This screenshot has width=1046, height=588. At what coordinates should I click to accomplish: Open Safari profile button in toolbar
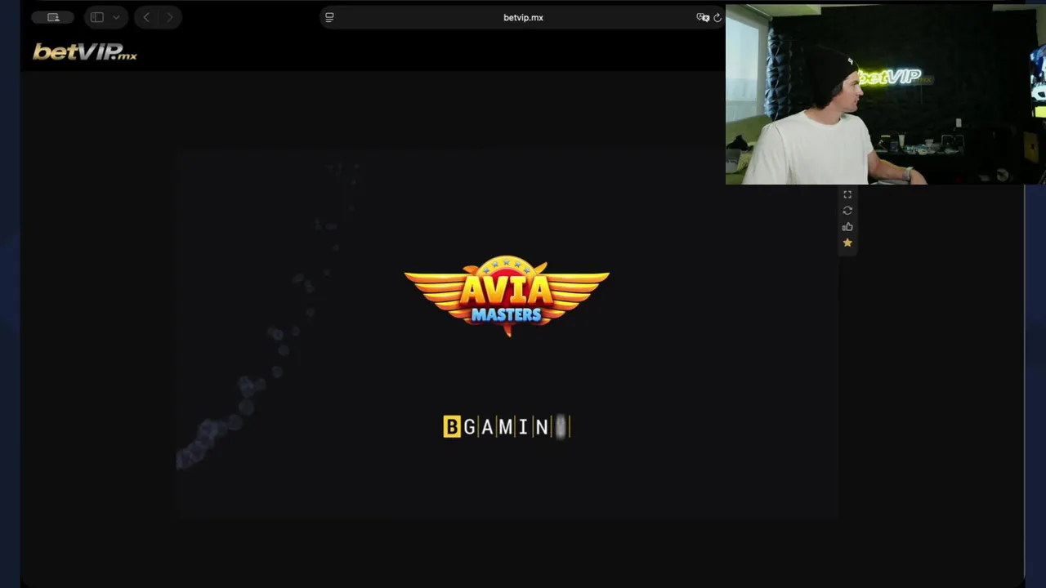tap(53, 17)
